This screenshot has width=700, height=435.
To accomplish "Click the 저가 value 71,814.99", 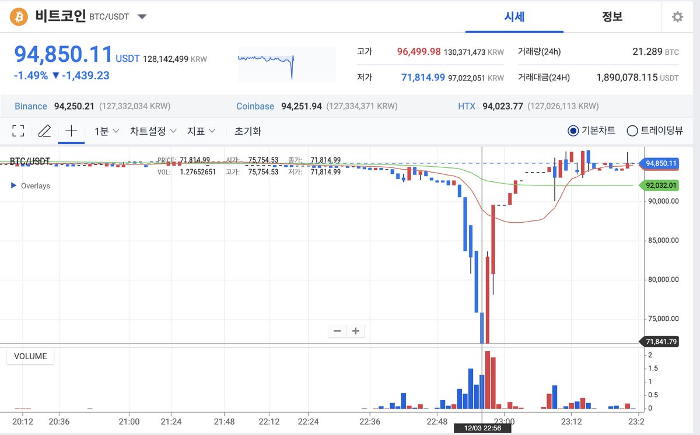I will pyautogui.click(x=423, y=78).
